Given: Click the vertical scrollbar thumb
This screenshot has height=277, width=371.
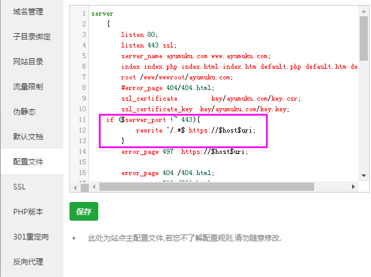Looking at the screenshot, I should pos(364,38).
